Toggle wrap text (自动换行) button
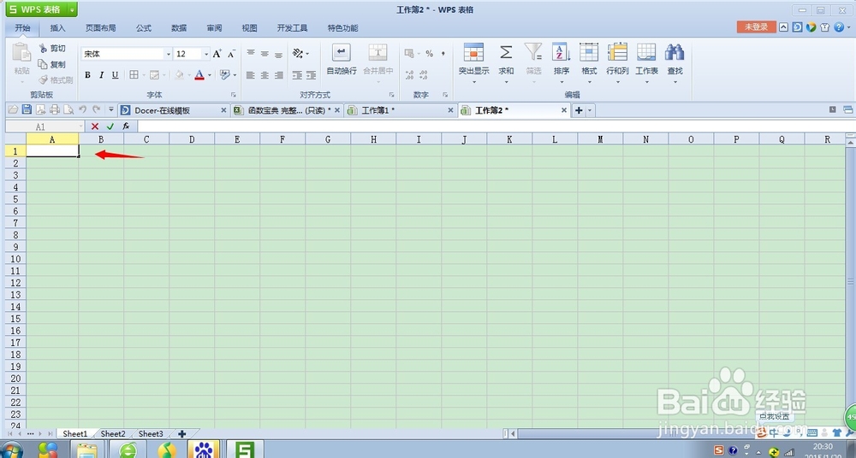This screenshot has width=856, height=458. click(x=342, y=60)
